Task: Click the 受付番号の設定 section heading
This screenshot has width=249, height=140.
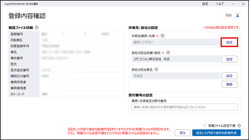Action: 140,95
